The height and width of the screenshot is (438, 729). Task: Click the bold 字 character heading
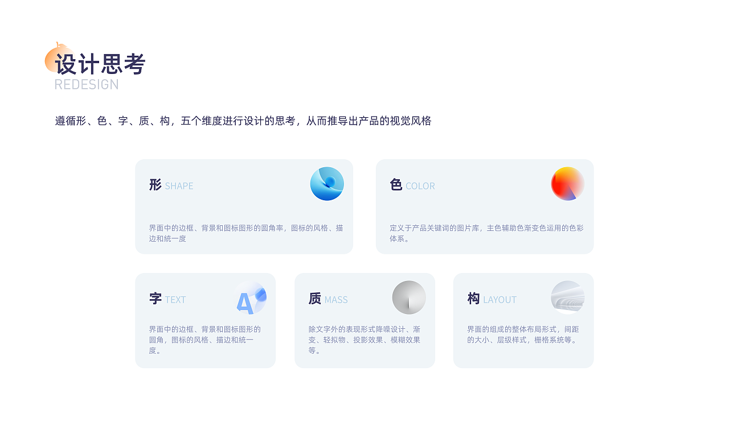coord(155,299)
